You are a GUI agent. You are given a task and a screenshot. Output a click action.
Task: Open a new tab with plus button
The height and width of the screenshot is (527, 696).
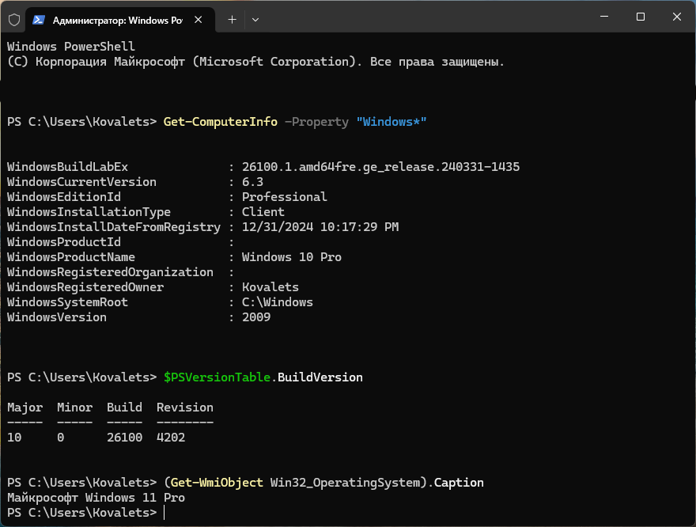(x=232, y=20)
